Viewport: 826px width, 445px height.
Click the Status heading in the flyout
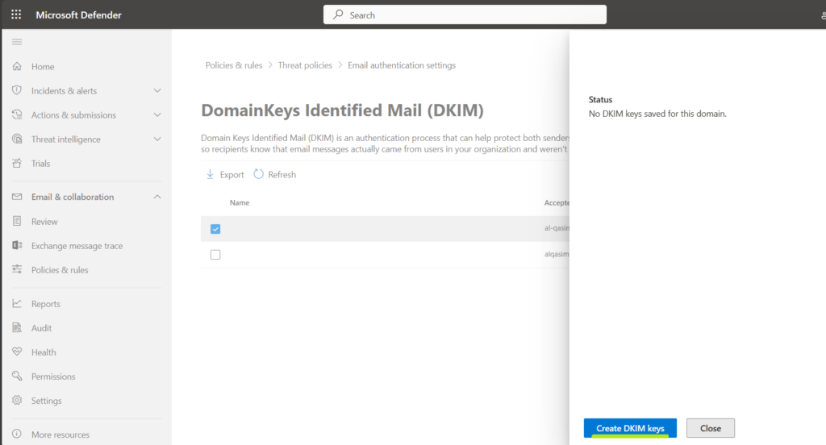[x=600, y=99]
